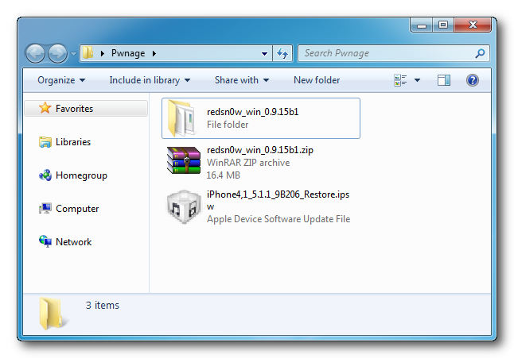Select Libraries in the navigation pane
Screen dimensions: 514x358
click(x=73, y=142)
